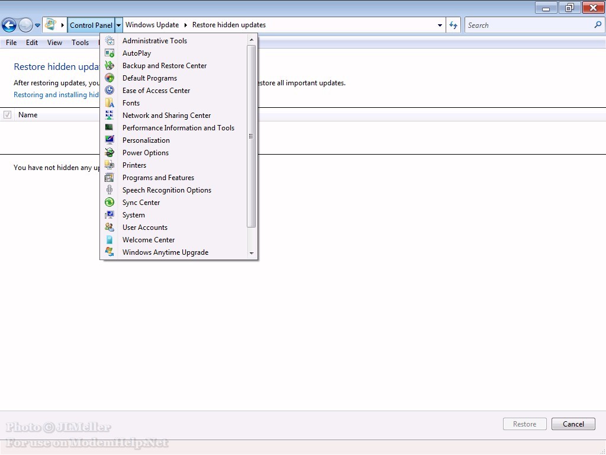Click the Fonts folder icon

point(109,102)
